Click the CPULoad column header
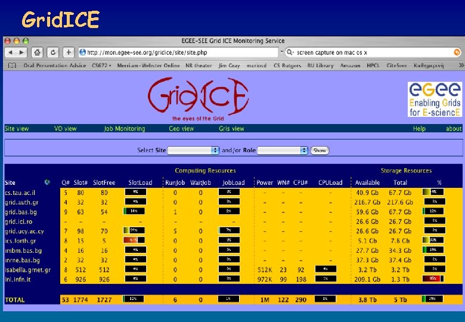Viewport: 465px width, 322px height. click(330, 182)
